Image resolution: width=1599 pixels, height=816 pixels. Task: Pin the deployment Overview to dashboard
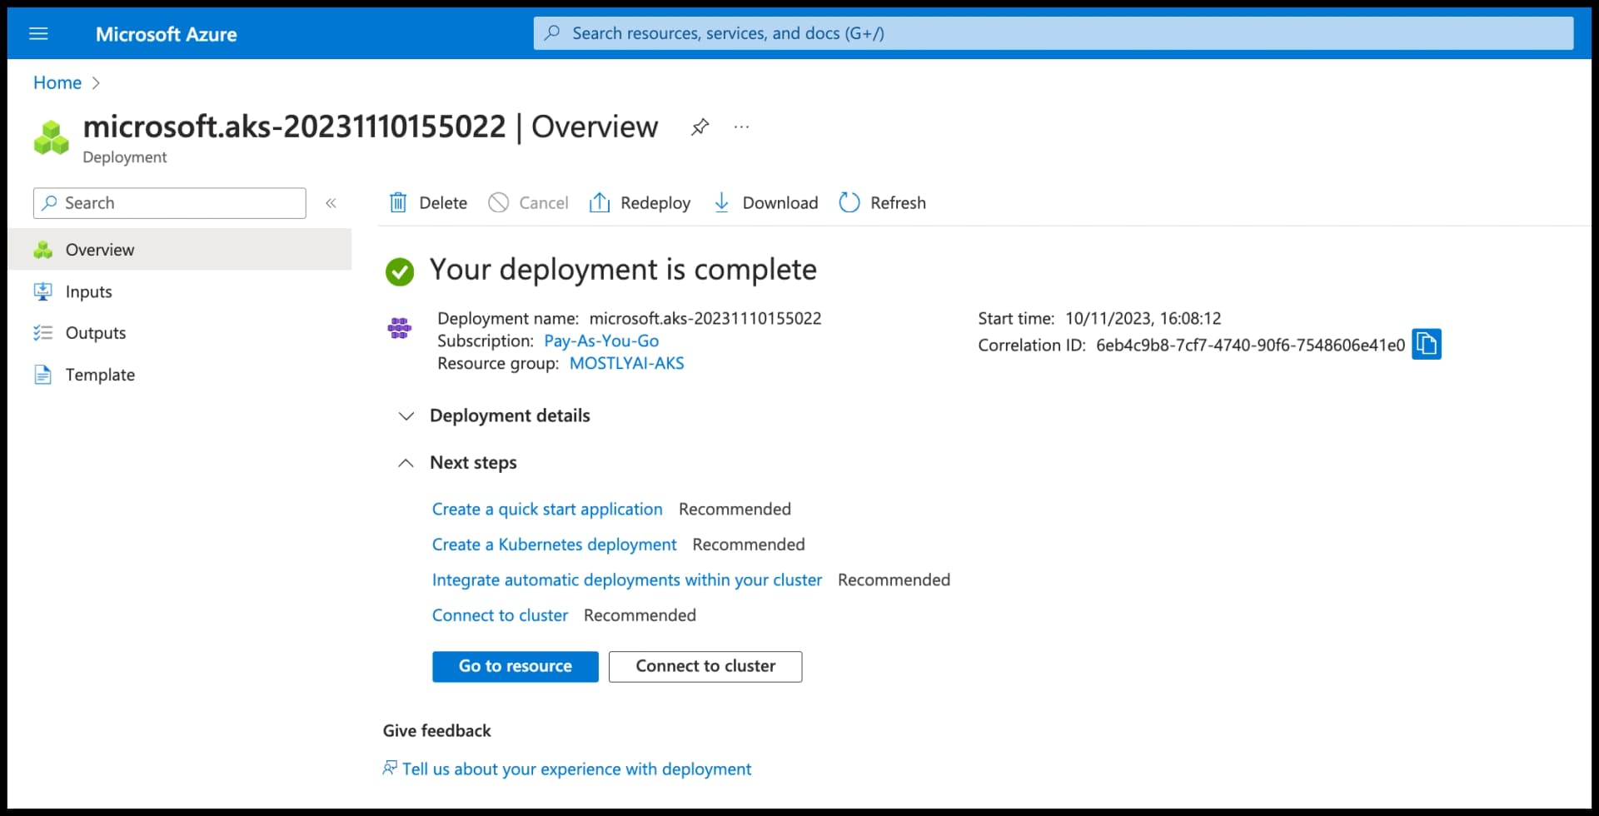tap(700, 127)
